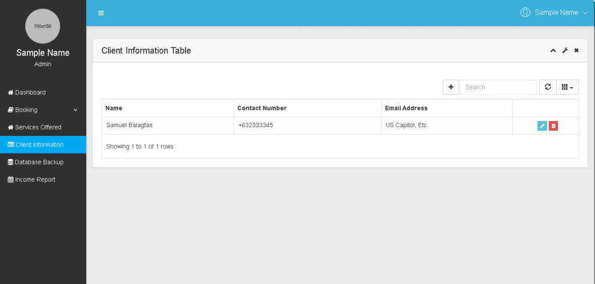Refresh the client table

click(x=548, y=87)
